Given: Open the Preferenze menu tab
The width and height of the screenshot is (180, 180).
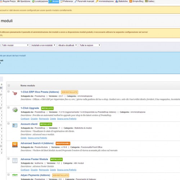Looking at the screenshot, I should 66,1.
